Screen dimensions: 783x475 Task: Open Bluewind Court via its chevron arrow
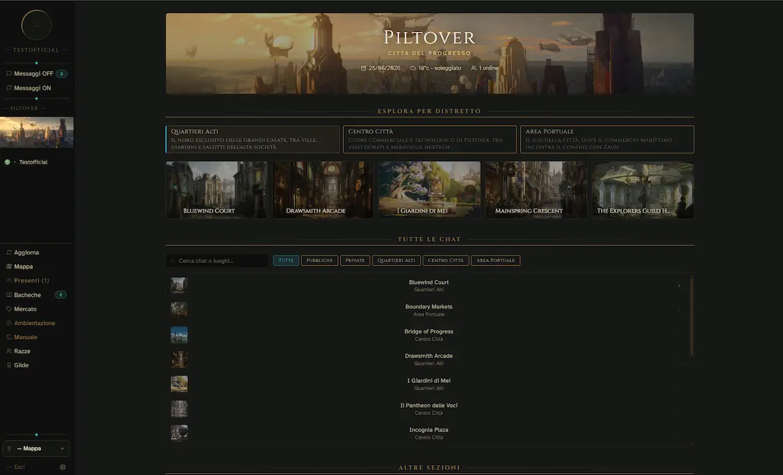point(679,286)
